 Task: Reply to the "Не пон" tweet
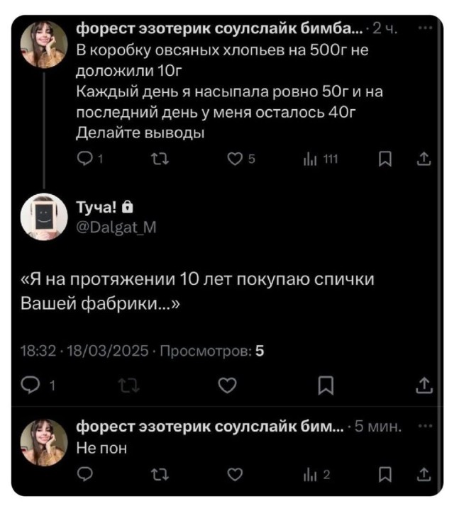pyautogui.click(x=84, y=474)
